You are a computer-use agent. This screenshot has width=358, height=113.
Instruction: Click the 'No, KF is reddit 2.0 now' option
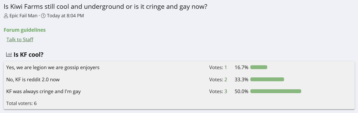coord(33,79)
